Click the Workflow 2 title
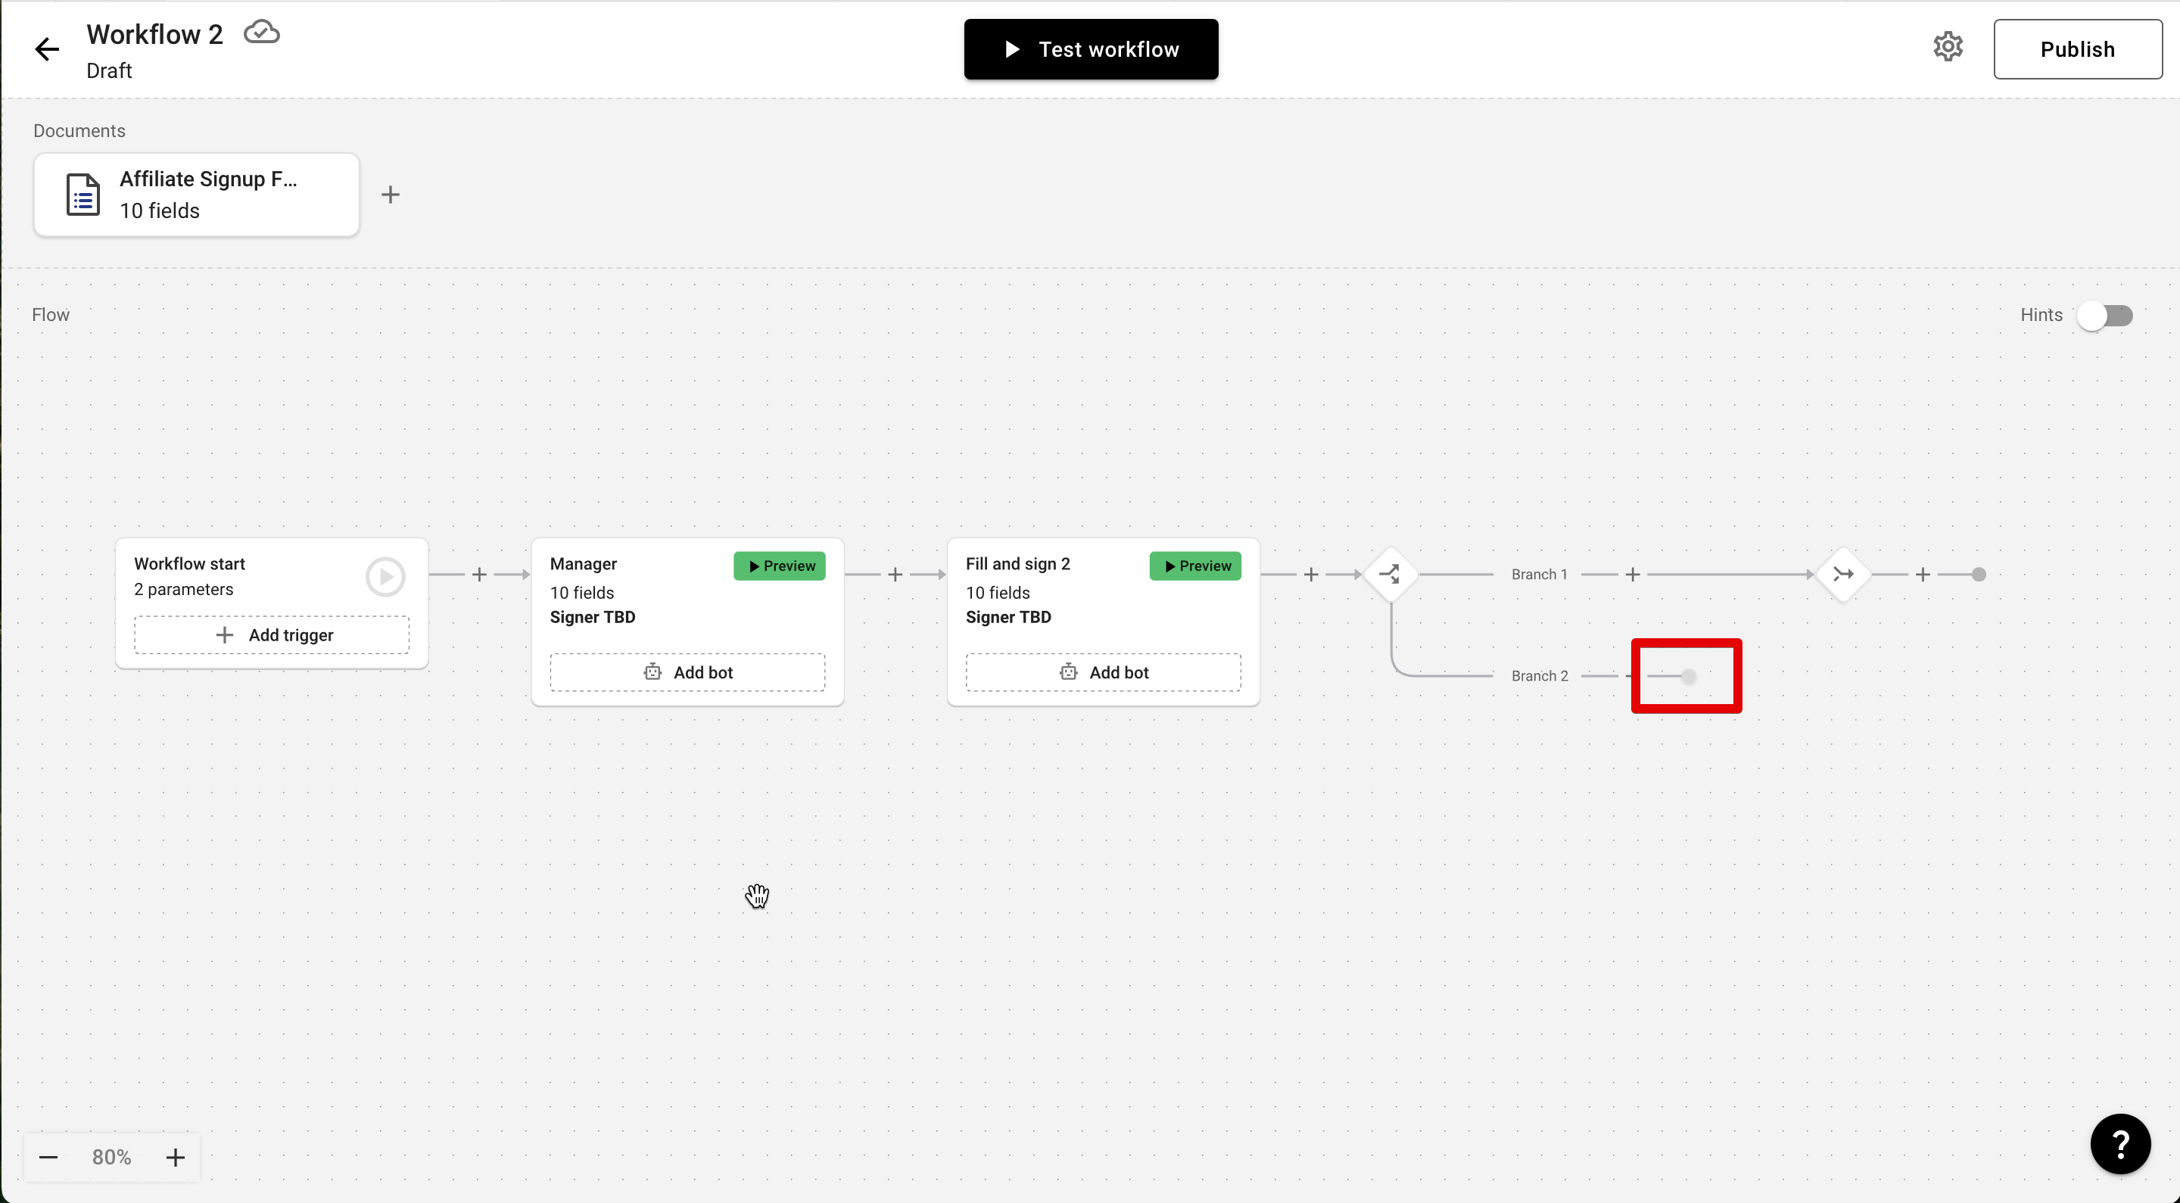Screen dimensions: 2180x1203 (155, 35)
